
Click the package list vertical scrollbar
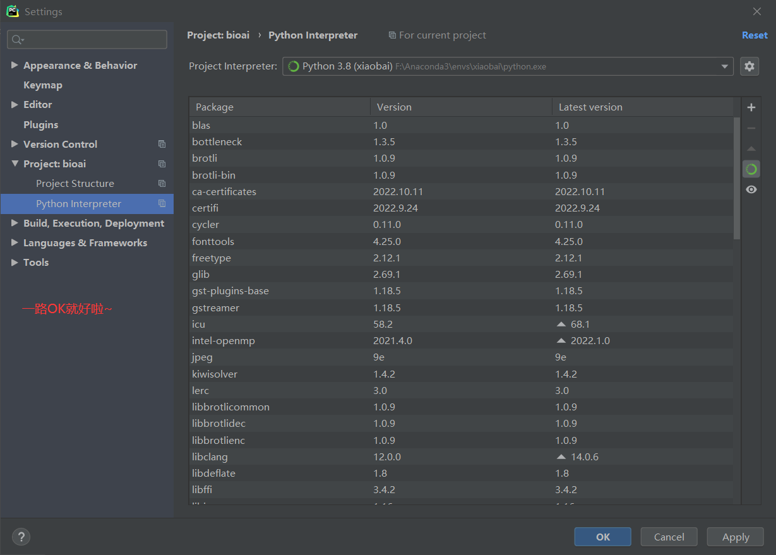coord(737,177)
